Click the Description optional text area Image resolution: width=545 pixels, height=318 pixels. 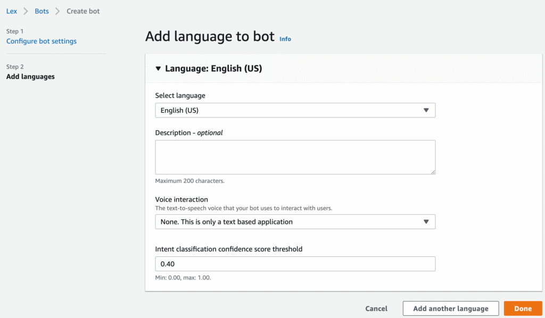click(295, 157)
